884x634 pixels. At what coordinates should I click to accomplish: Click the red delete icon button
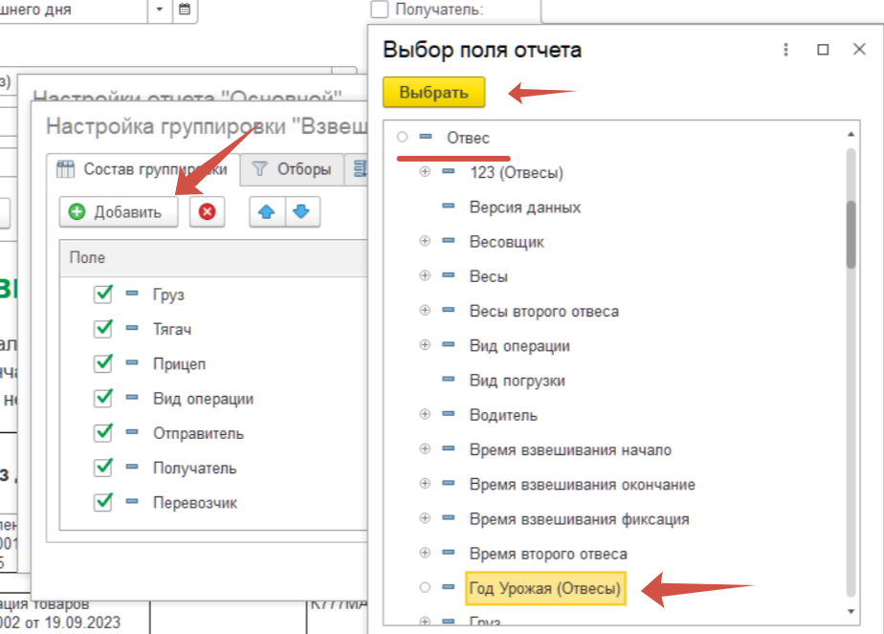click(x=207, y=212)
